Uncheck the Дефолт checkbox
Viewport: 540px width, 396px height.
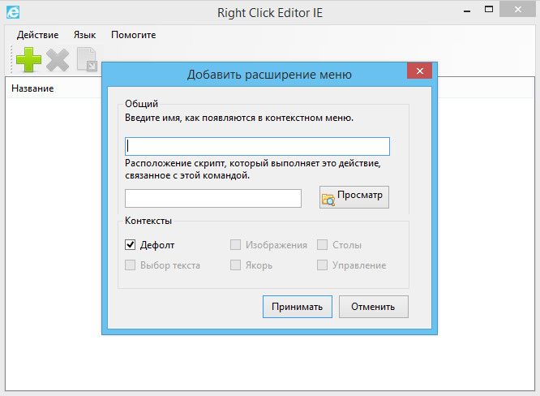(131, 244)
